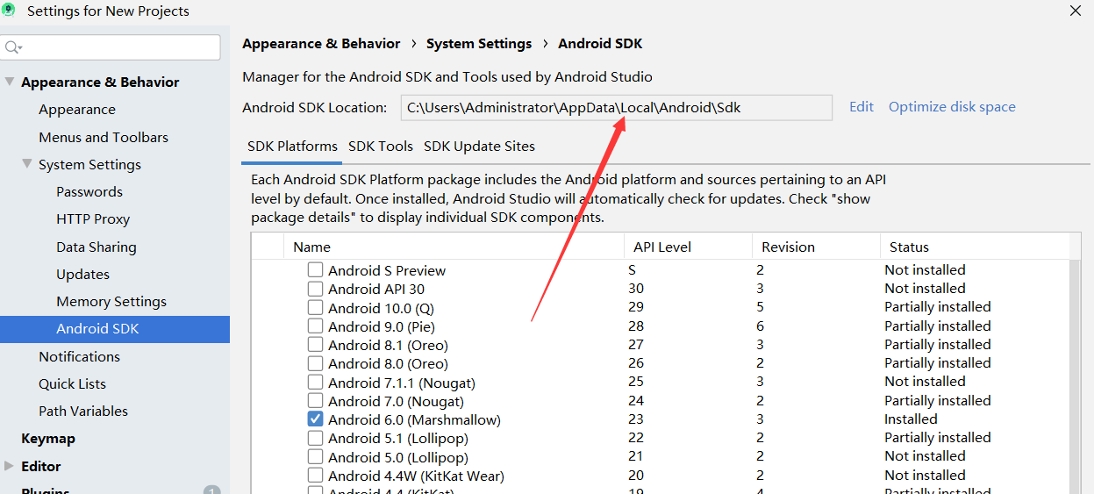Check the Android 8.0 (Oreo) checkbox
The height and width of the screenshot is (494, 1094).
[315, 363]
